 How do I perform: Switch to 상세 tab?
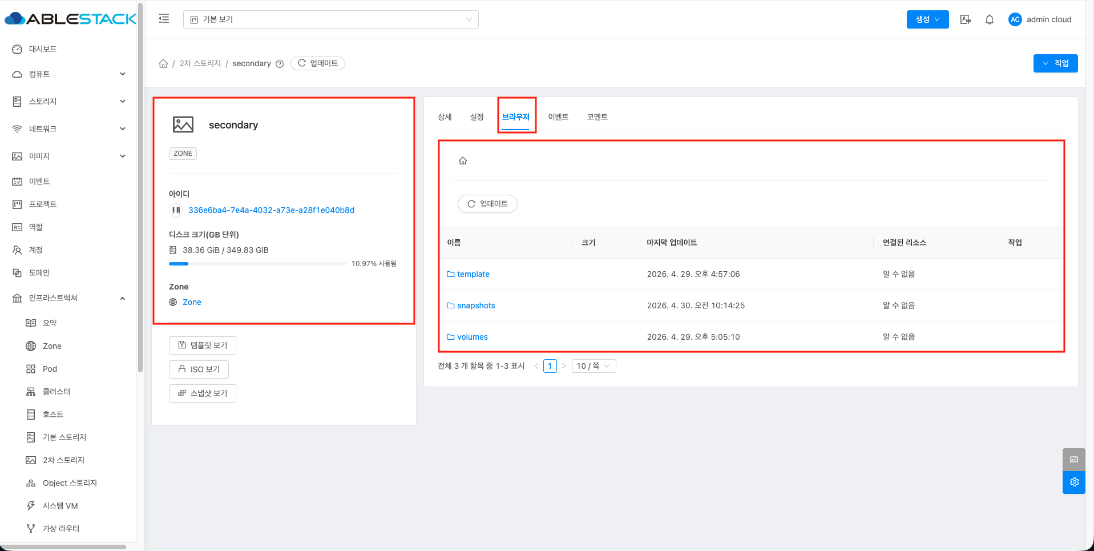coord(445,117)
